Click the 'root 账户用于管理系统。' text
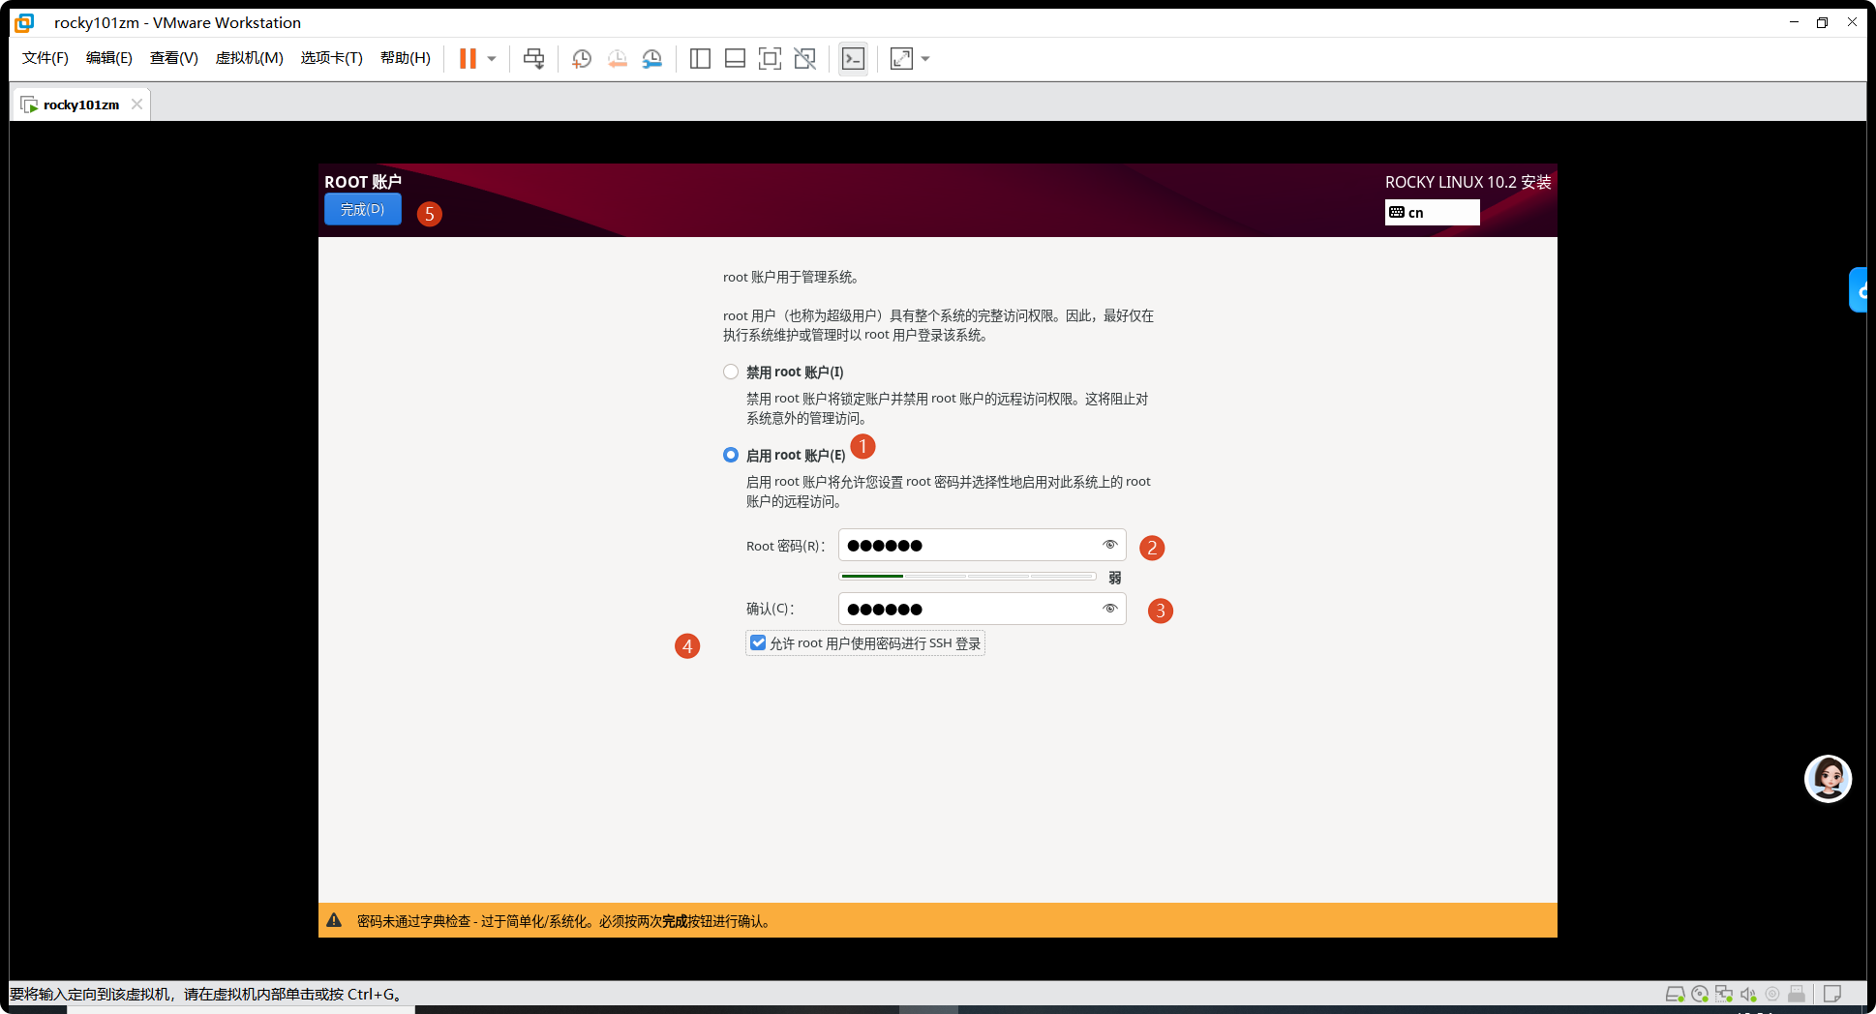The image size is (1876, 1014). point(791,278)
